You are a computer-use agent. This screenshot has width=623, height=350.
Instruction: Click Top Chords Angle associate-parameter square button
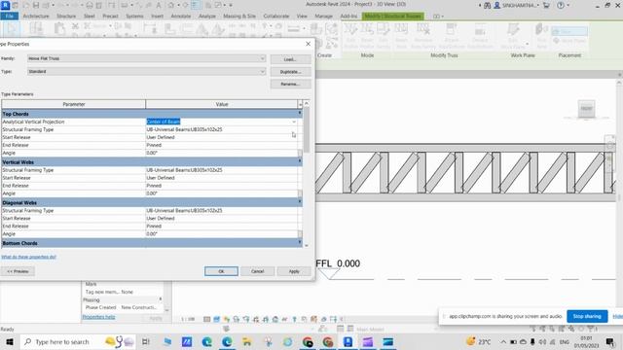[x=300, y=154]
